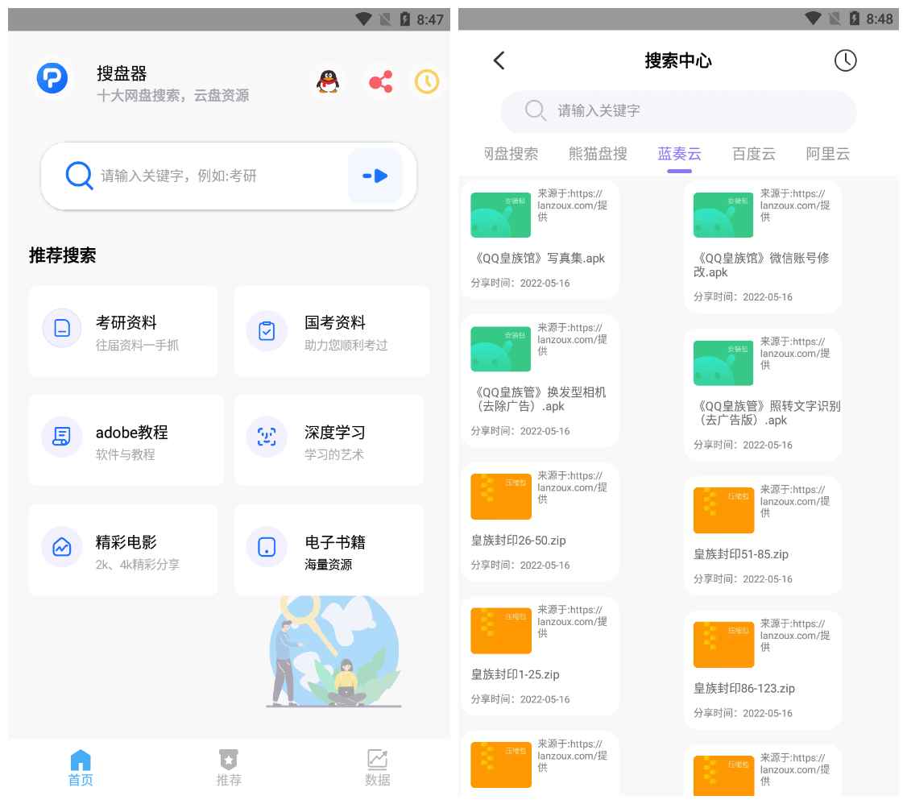Open 《QQ皇族馆》写真集.apk result

pos(540,239)
